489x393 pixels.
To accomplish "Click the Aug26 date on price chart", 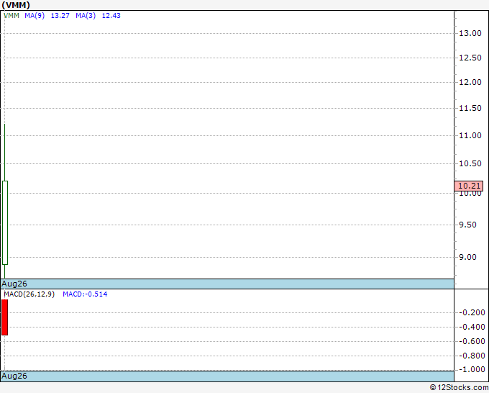I will pyautogui.click(x=14, y=284).
